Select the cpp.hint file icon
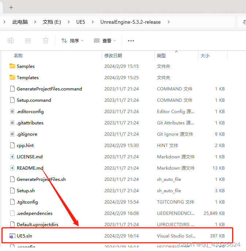246x251 pixels. pyautogui.click(x=12, y=145)
